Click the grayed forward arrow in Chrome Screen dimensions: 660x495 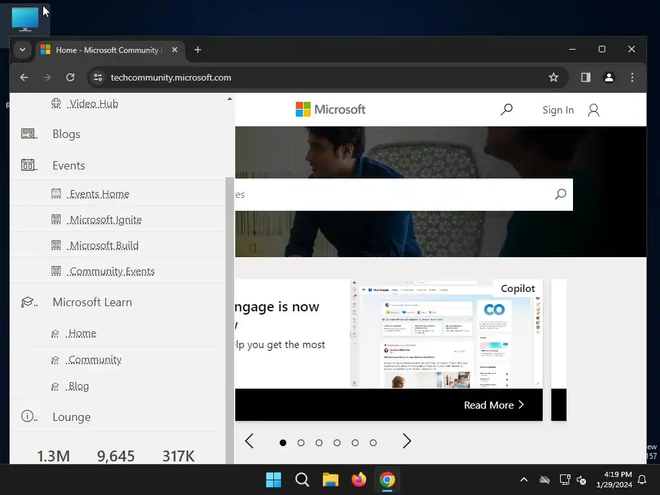(46, 77)
